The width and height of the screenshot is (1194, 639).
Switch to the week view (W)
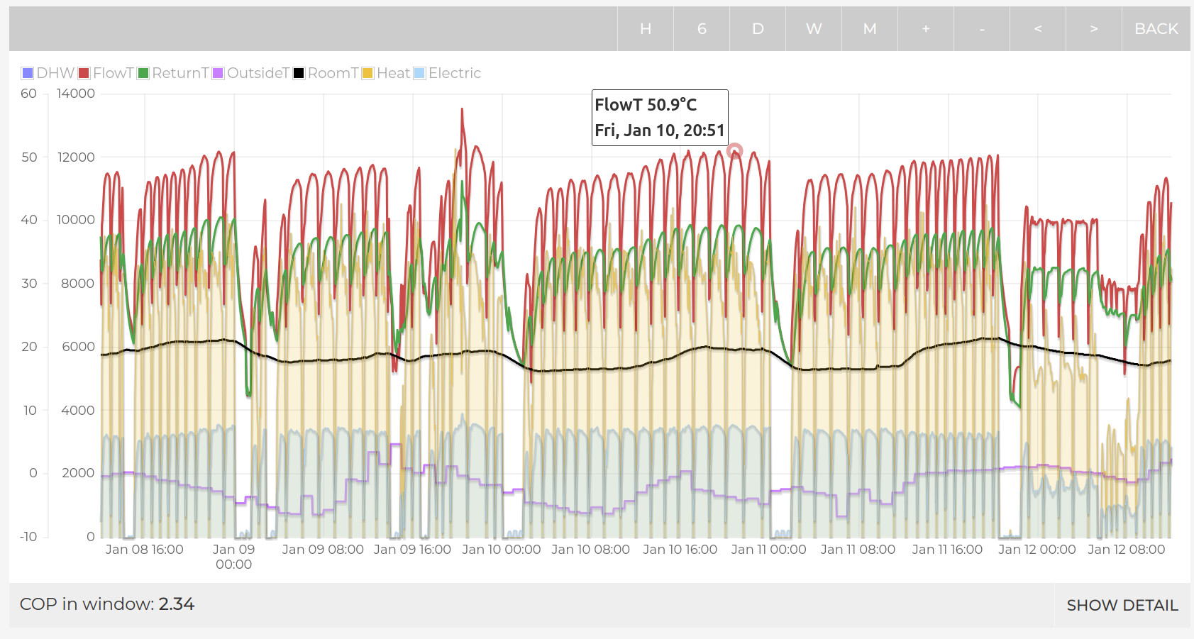814,29
